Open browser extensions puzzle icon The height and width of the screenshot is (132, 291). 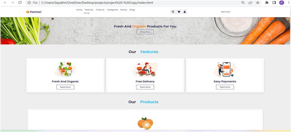tap(267, 3)
